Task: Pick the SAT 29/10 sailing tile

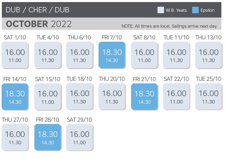Action: coord(79,137)
